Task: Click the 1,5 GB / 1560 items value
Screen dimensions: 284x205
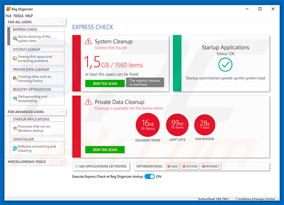Action: 114,62
